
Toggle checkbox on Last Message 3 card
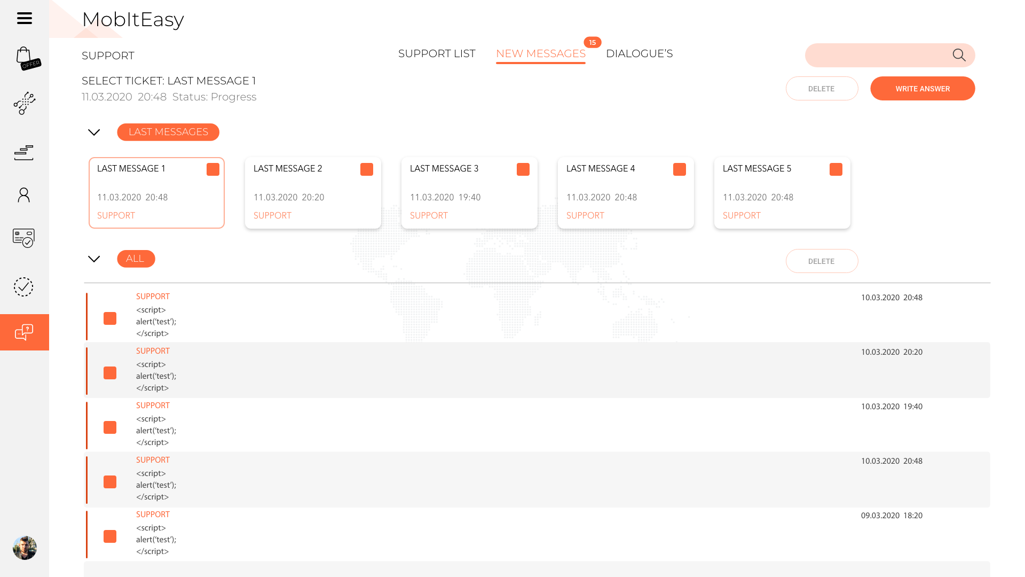(523, 169)
